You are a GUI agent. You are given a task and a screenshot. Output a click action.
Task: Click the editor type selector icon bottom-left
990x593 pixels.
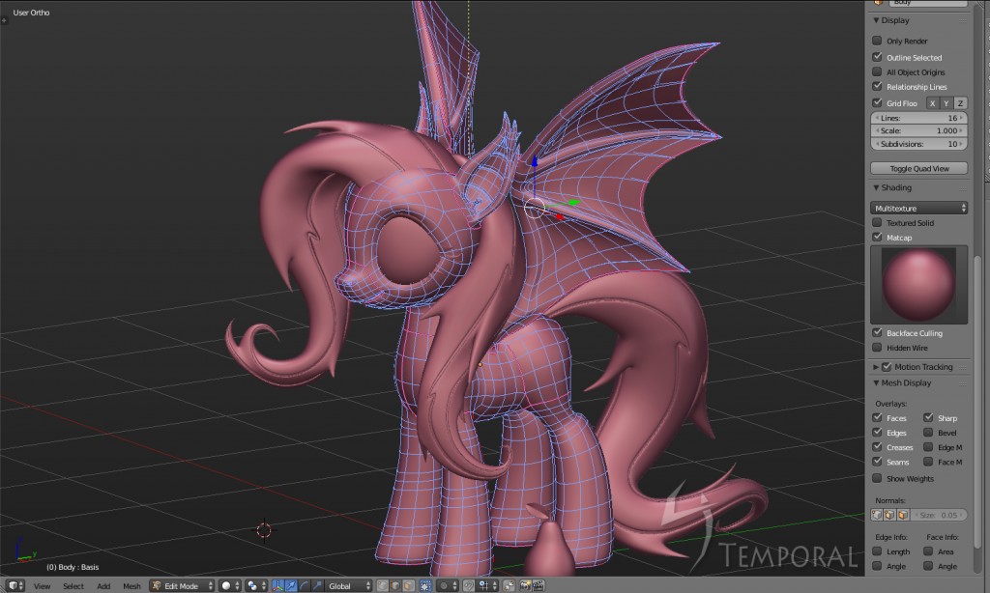tap(13, 585)
